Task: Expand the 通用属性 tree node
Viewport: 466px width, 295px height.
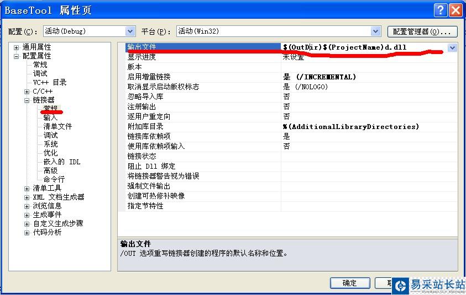Action: click(x=17, y=47)
